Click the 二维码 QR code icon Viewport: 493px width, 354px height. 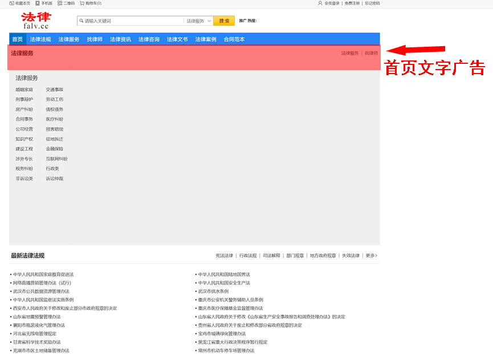pos(60,3)
